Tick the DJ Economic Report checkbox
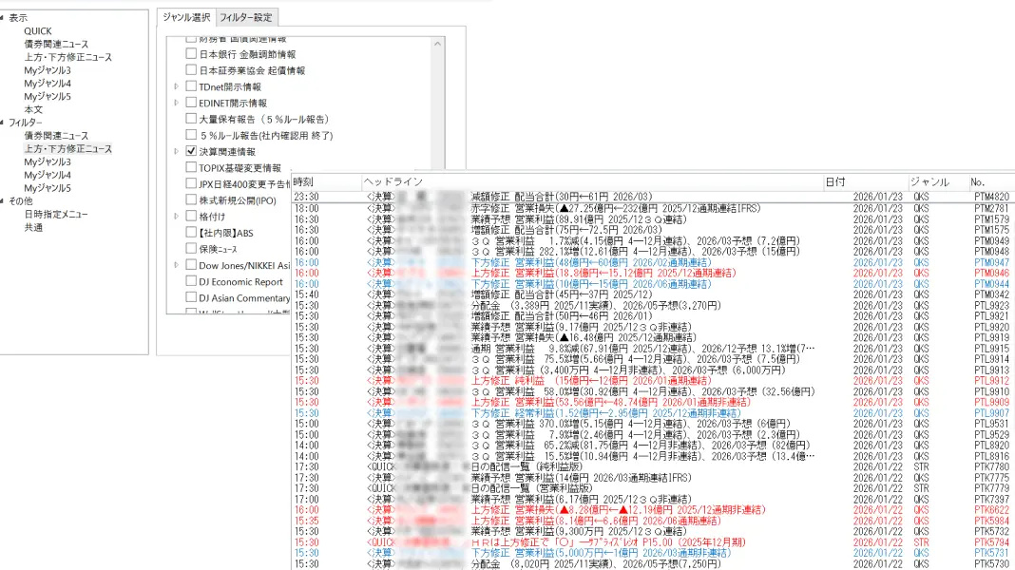Image resolution: width=1015 pixels, height=570 pixels. [191, 281]
